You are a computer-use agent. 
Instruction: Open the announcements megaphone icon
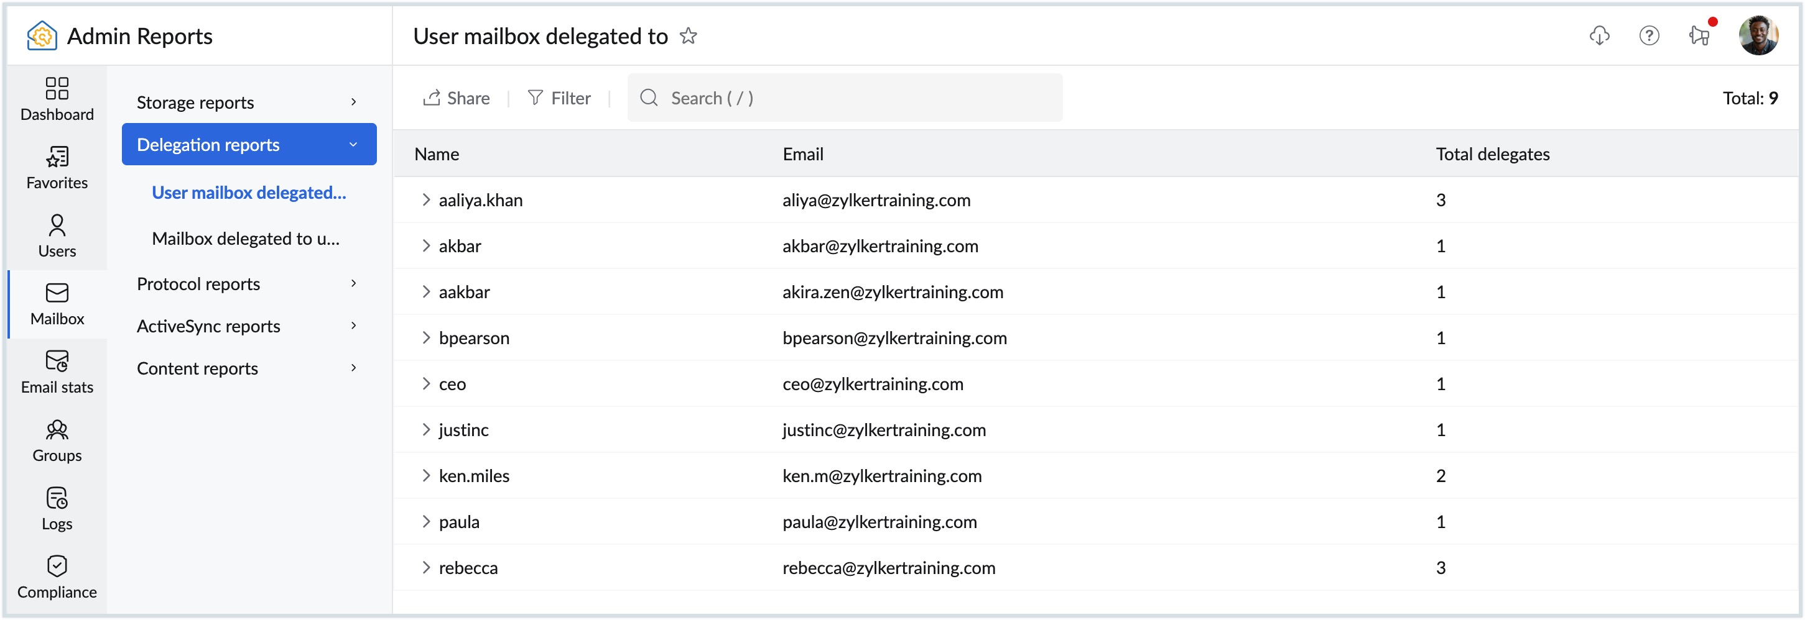tap(1699, 35)
